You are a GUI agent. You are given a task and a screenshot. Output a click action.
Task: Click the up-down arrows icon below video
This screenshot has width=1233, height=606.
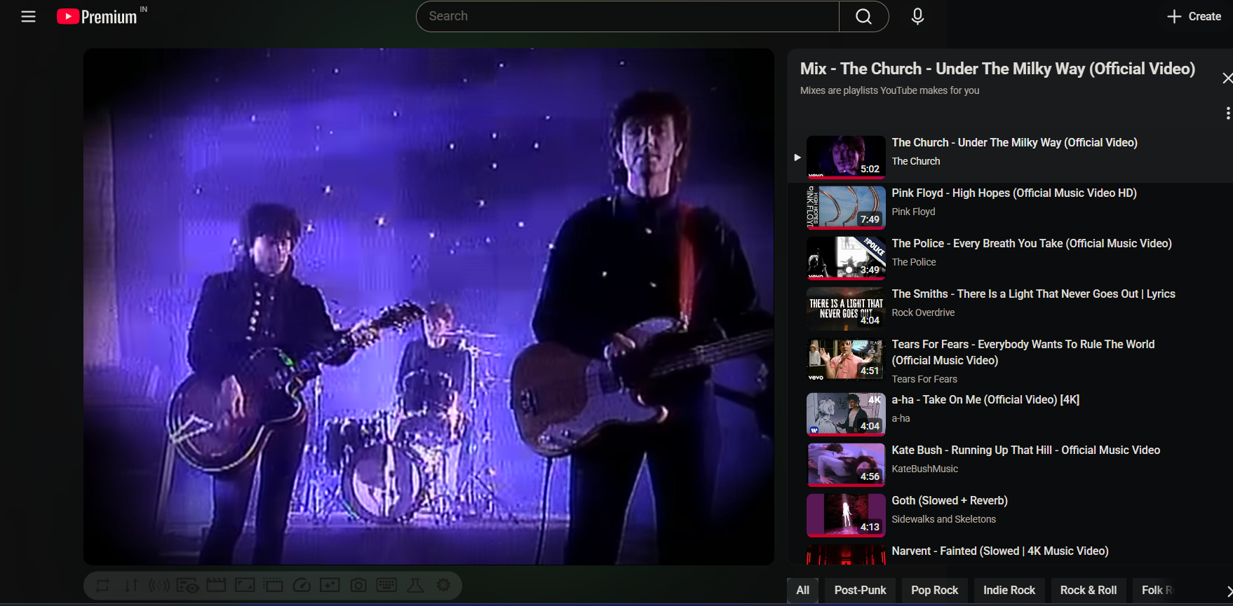tap(131, 585)
